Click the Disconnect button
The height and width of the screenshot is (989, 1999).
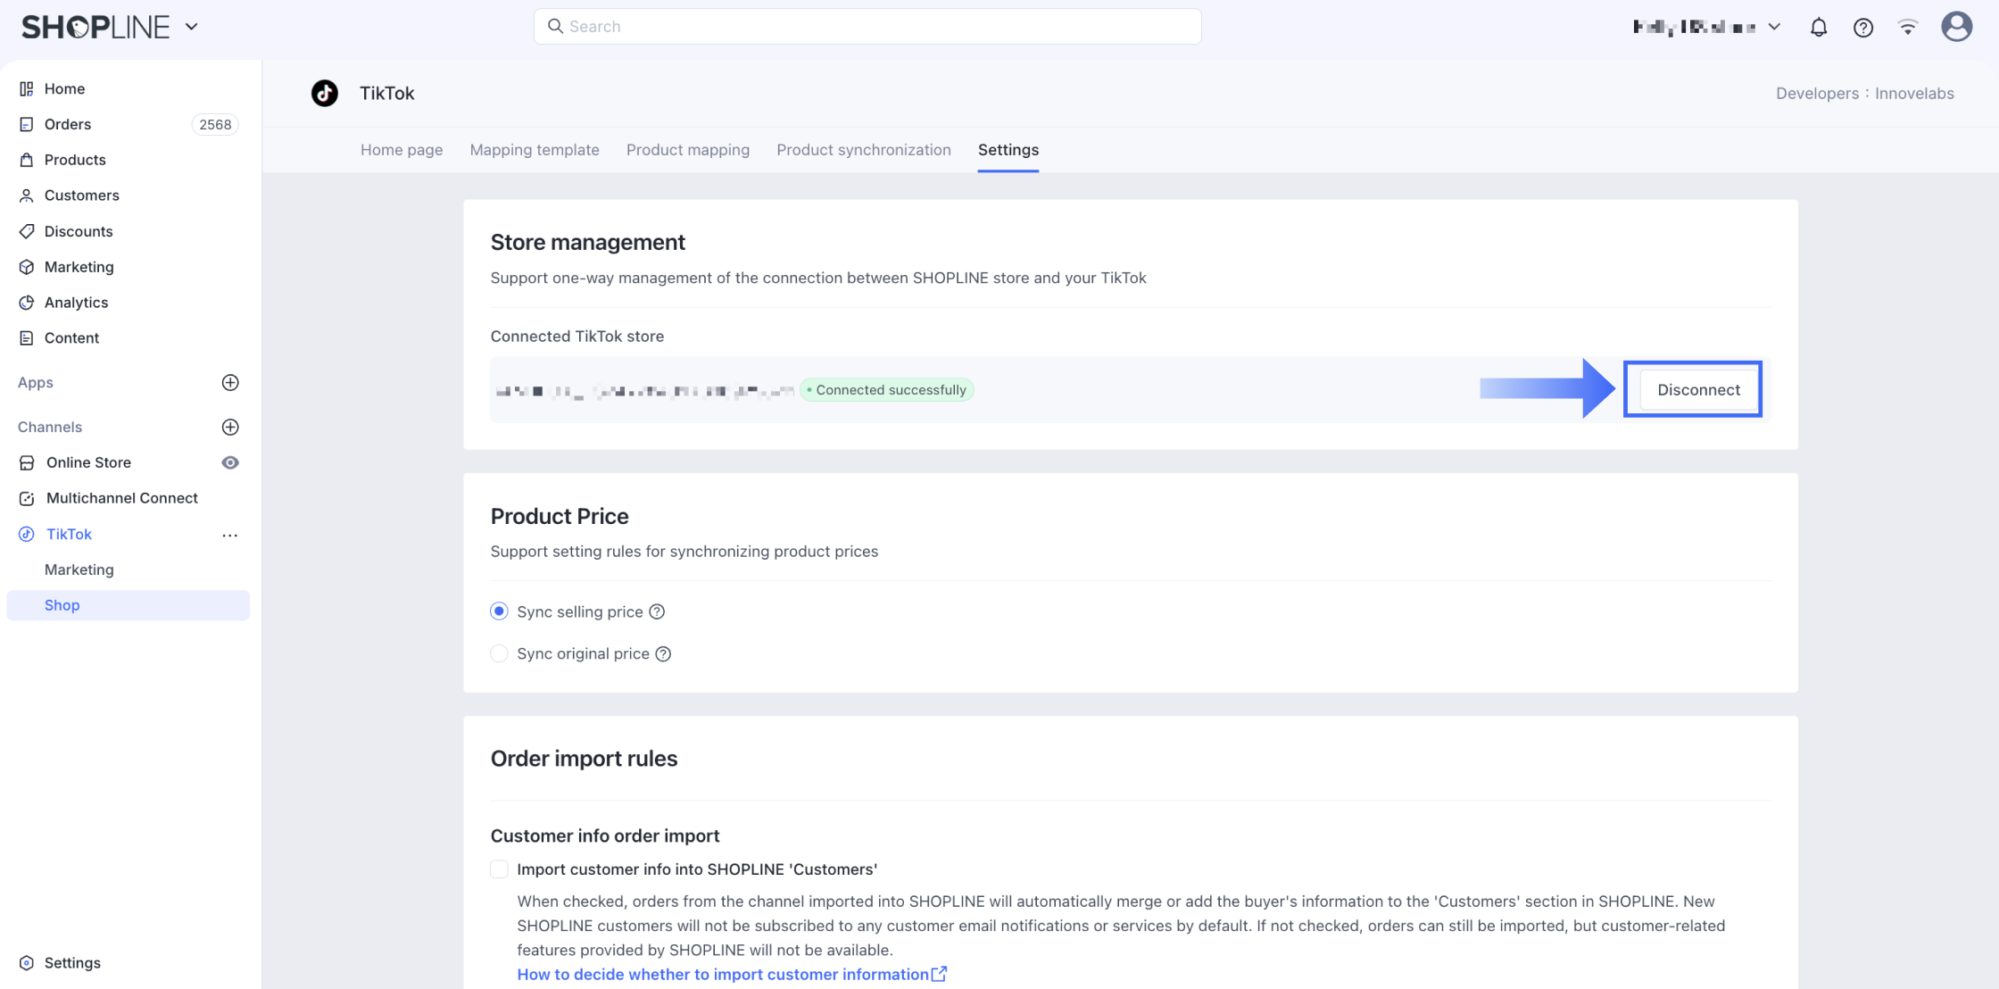(1697, 389)
